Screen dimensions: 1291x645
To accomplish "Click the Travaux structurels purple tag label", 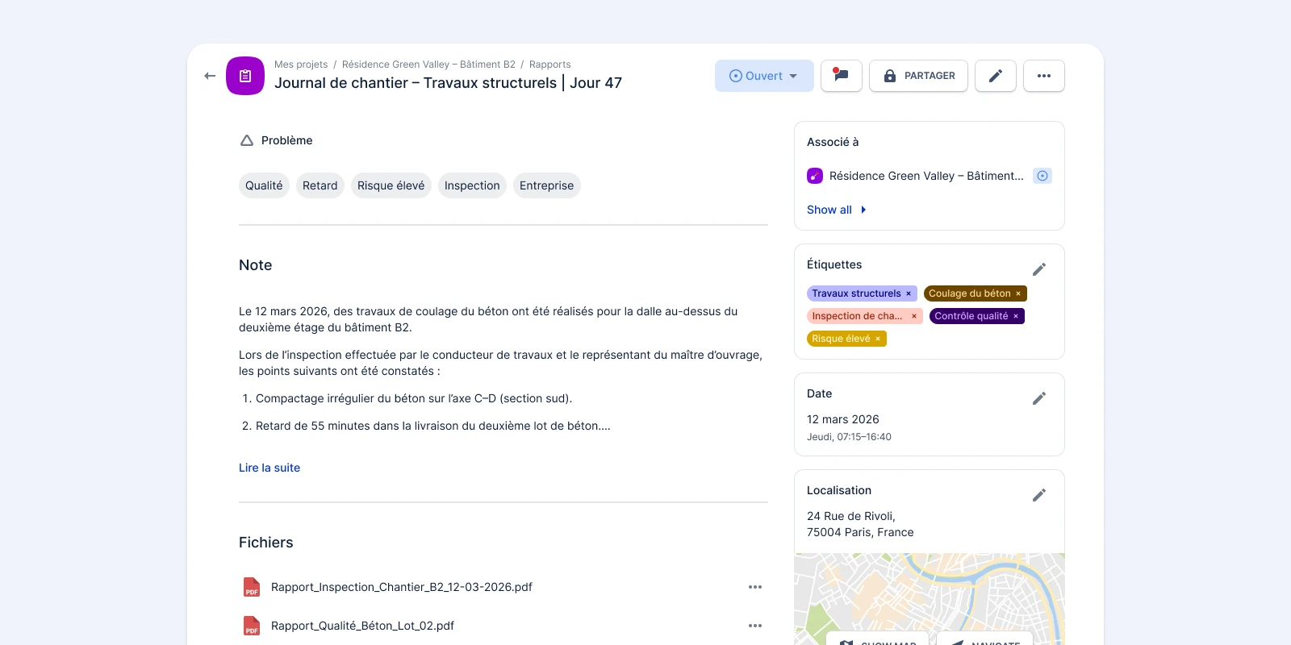I will (856, 293).
